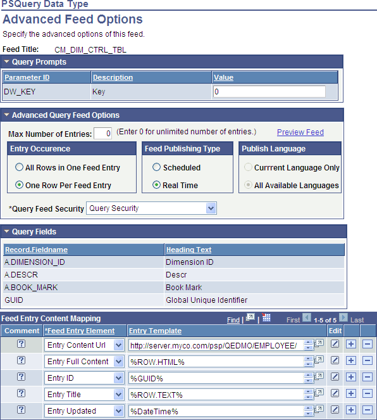Viewport: 377px width, 420px height.
Task: Select Currrent Language Only option
Action: 248,167
